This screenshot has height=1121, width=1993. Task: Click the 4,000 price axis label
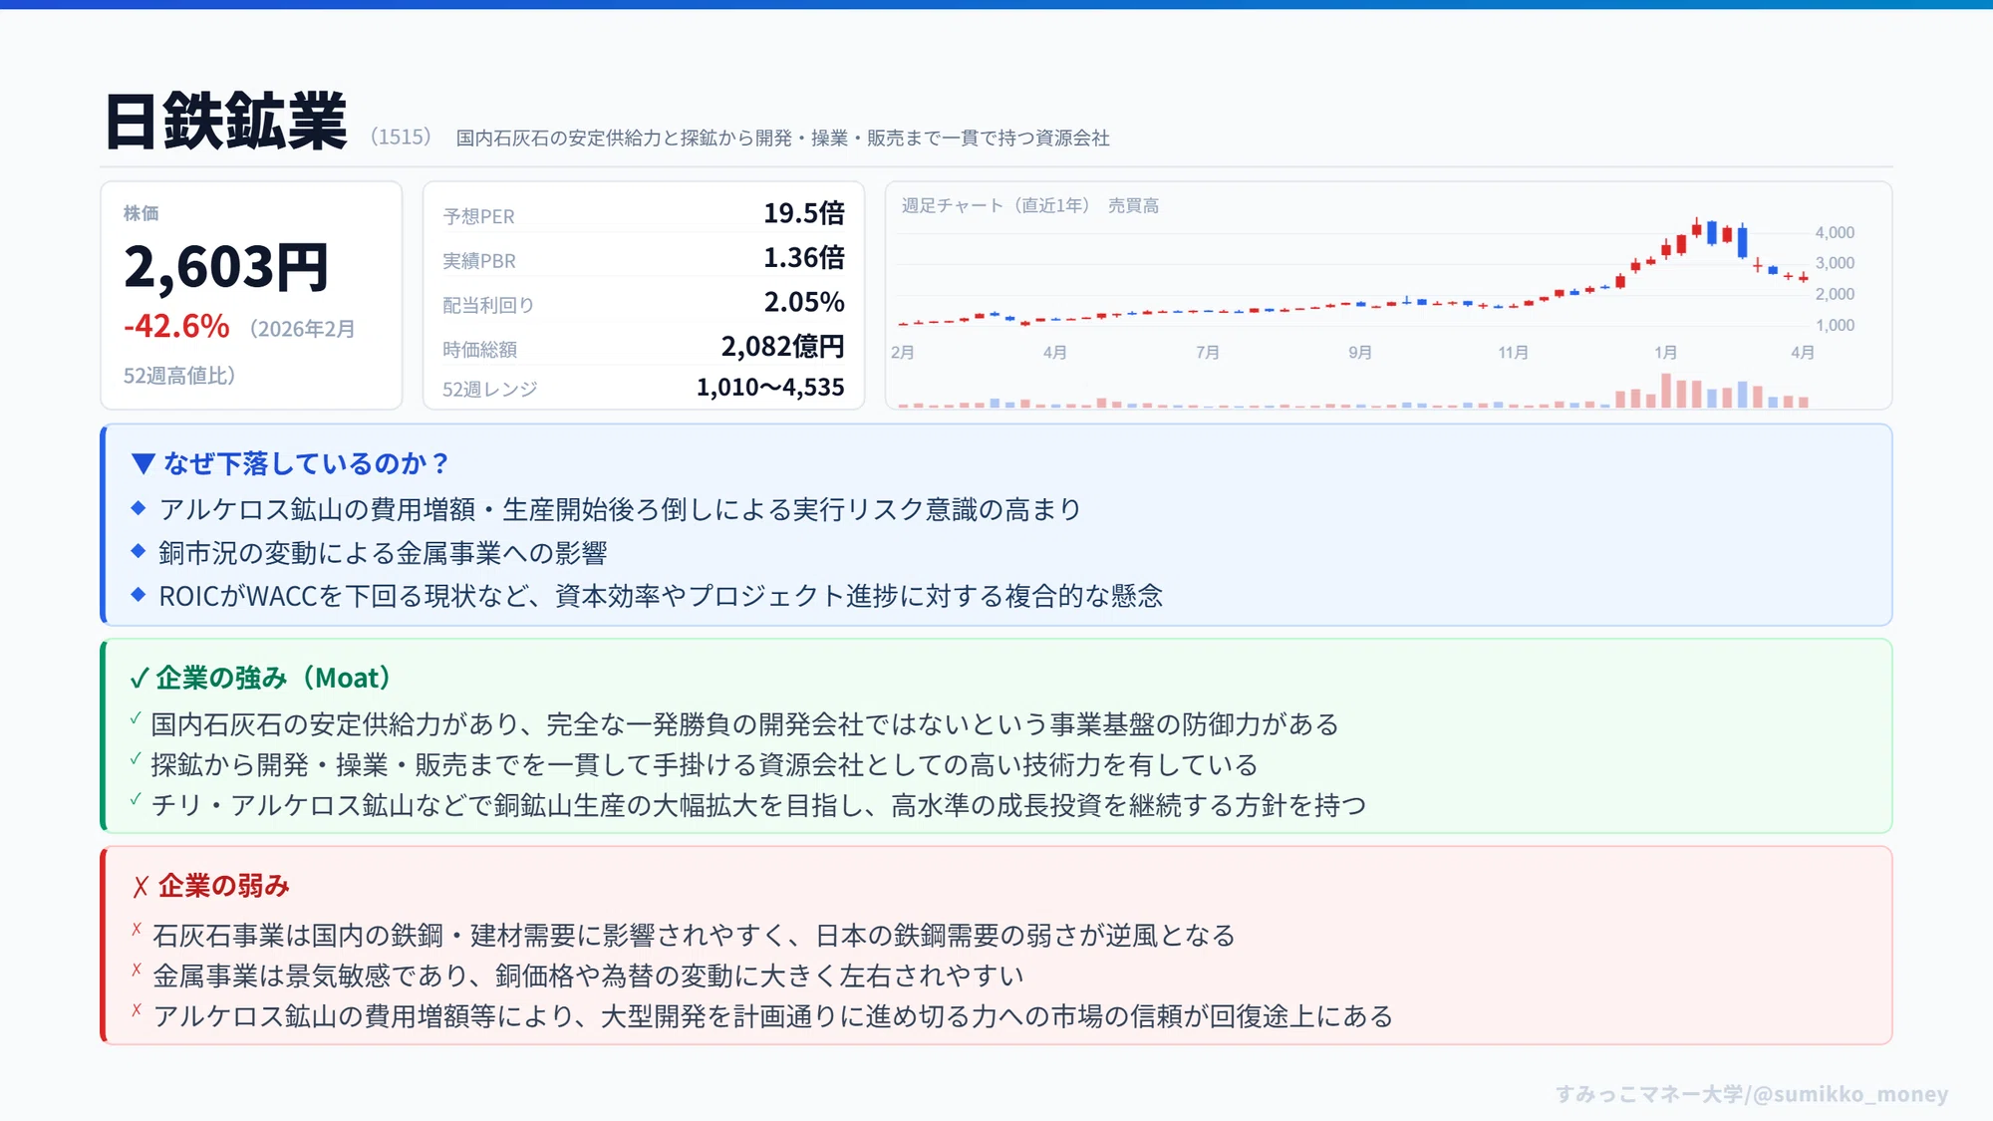(x=1835, y=232)
